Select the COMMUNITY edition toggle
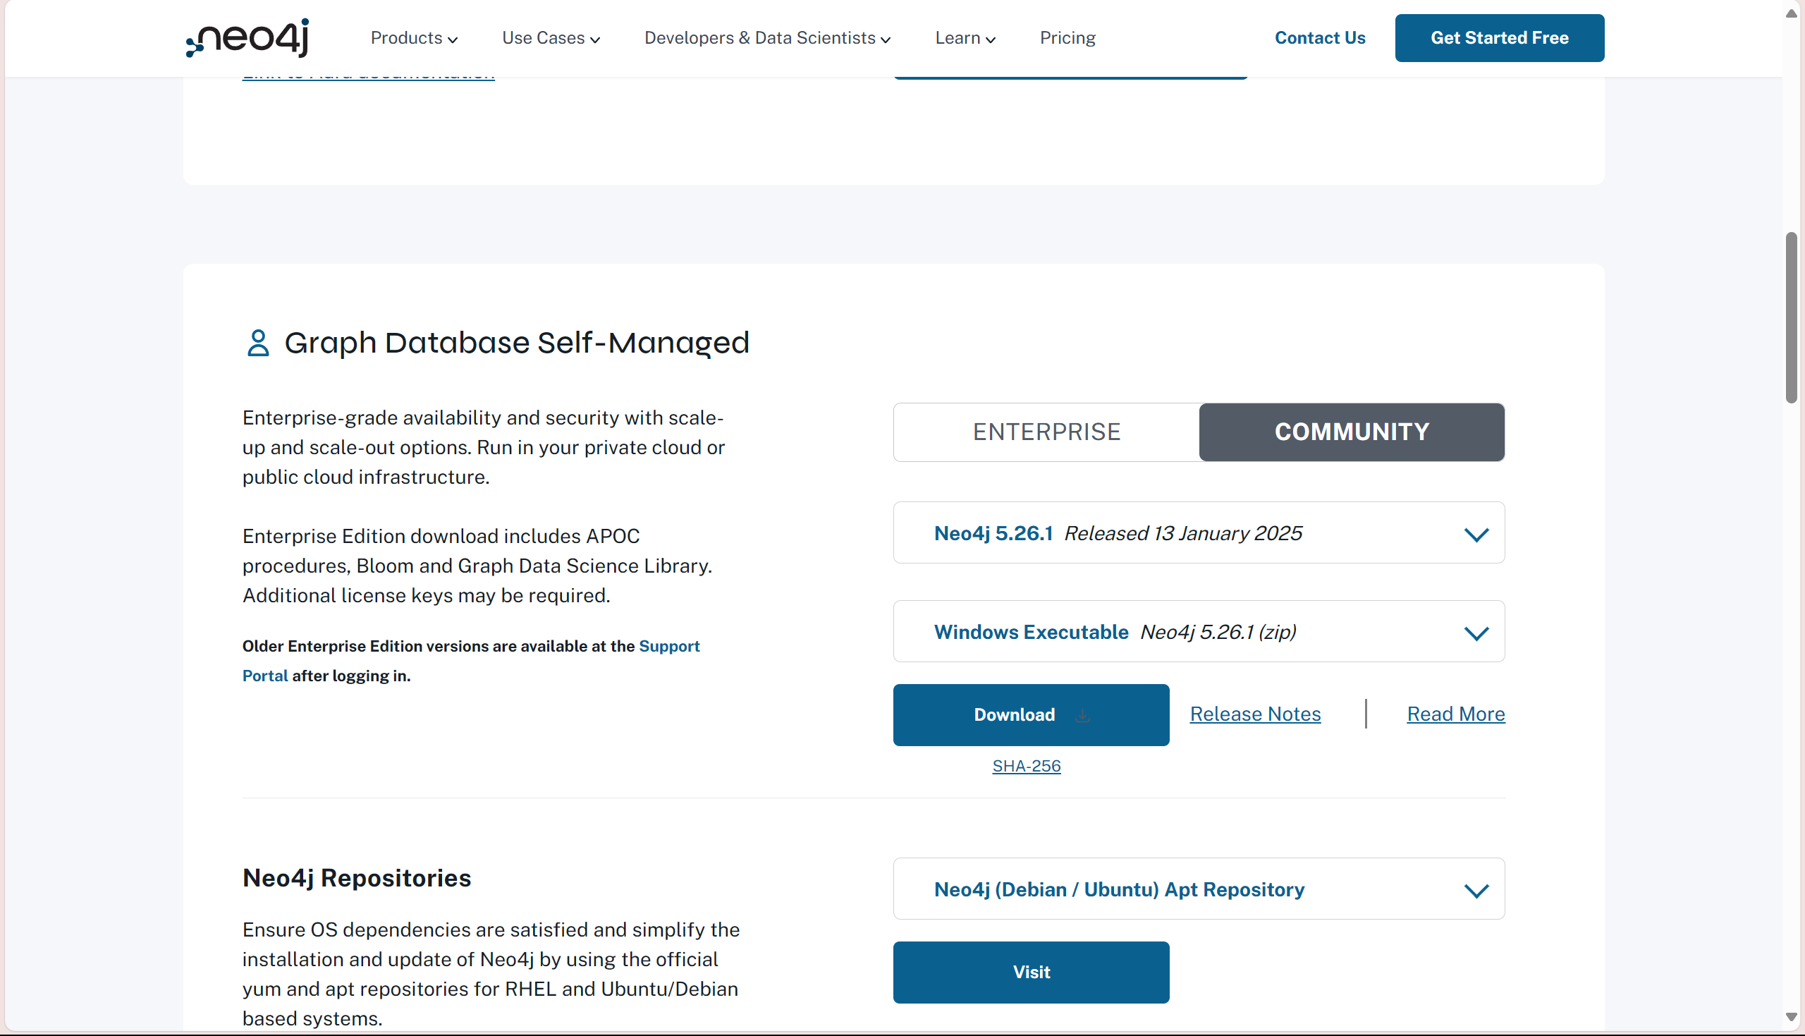1805x1036 pixels. pos(1351,432)
